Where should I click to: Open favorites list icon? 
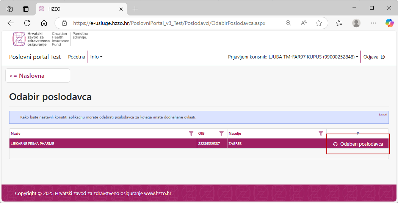(x=339, y=23)
